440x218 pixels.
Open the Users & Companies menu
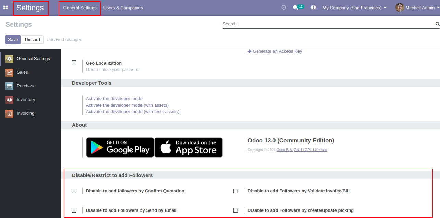tap(123, 8)
